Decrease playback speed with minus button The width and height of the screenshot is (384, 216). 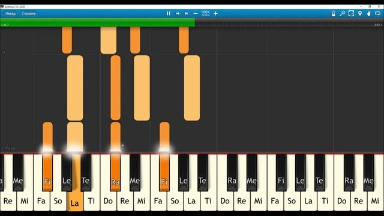[x=196, y=13]
